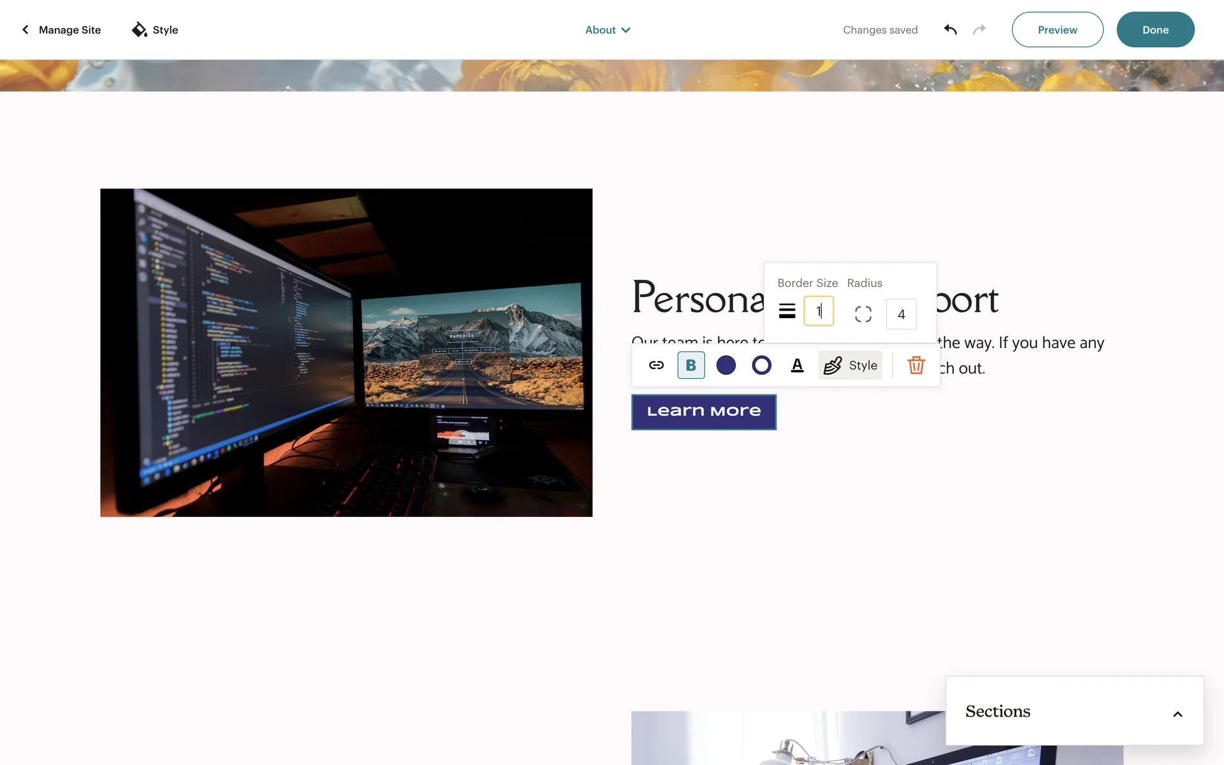Open the Style paint bucket menu
The height and width of the screenshot is (765, 1224).
[x=155, y=30]
